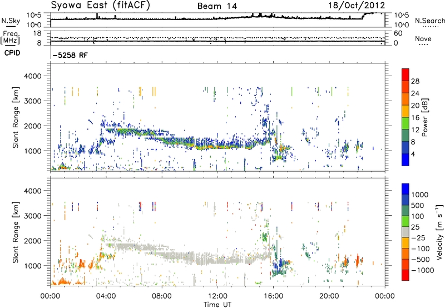Click the '28' label on power colorbar
The image size is (445, 308).
[x=415, y=81]
